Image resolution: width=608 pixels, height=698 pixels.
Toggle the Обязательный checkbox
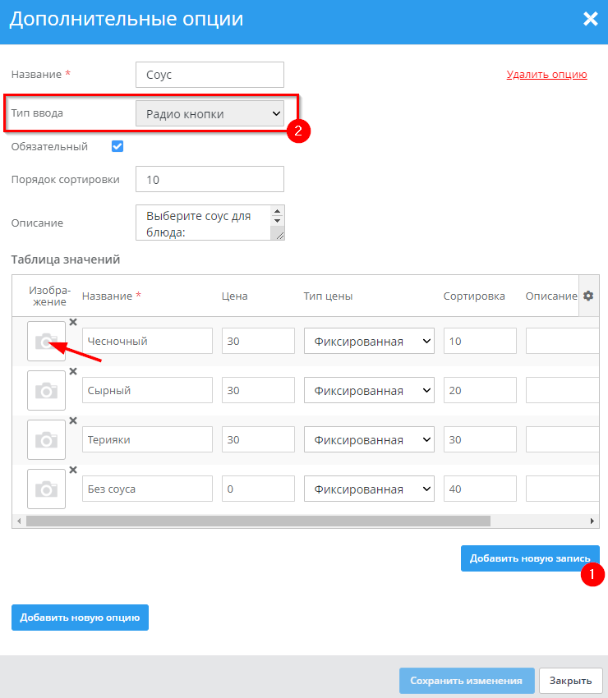(117, 147)
